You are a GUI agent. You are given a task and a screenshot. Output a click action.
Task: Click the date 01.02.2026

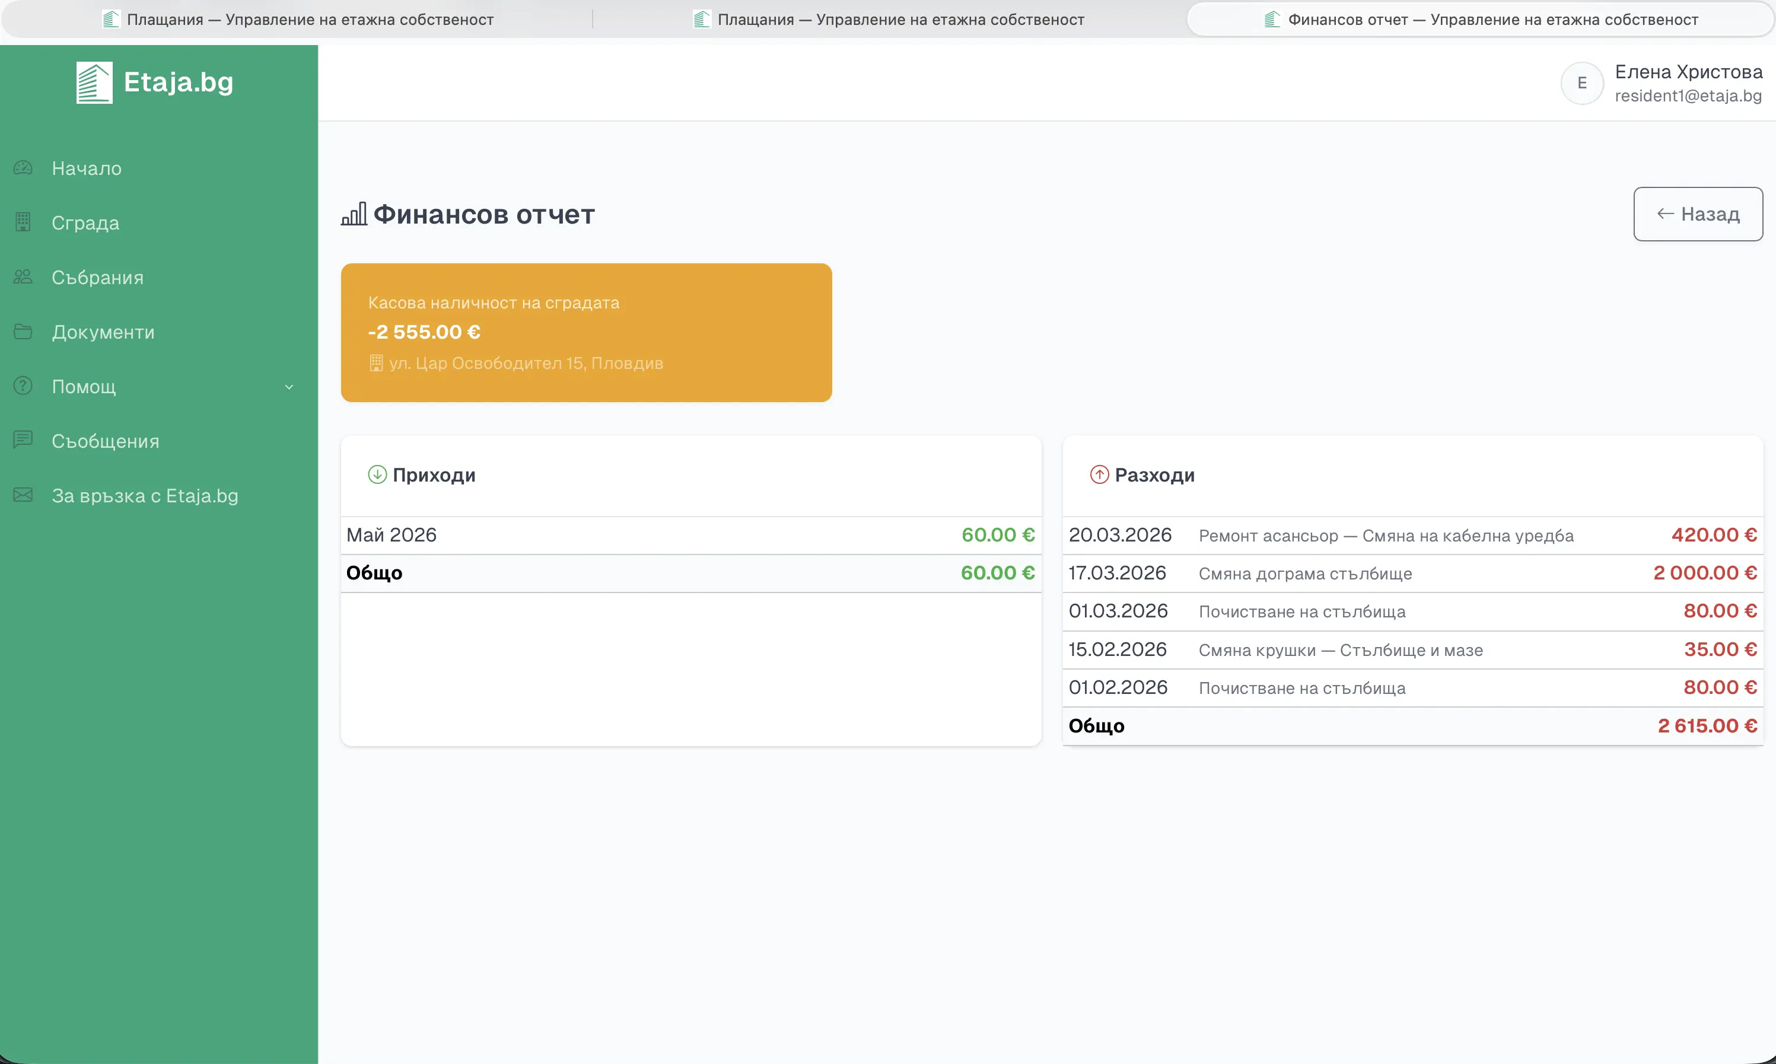click(x=1118, y=687)
